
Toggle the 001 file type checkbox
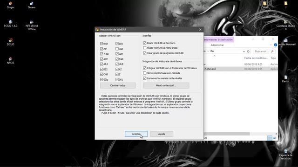point(117,79)
